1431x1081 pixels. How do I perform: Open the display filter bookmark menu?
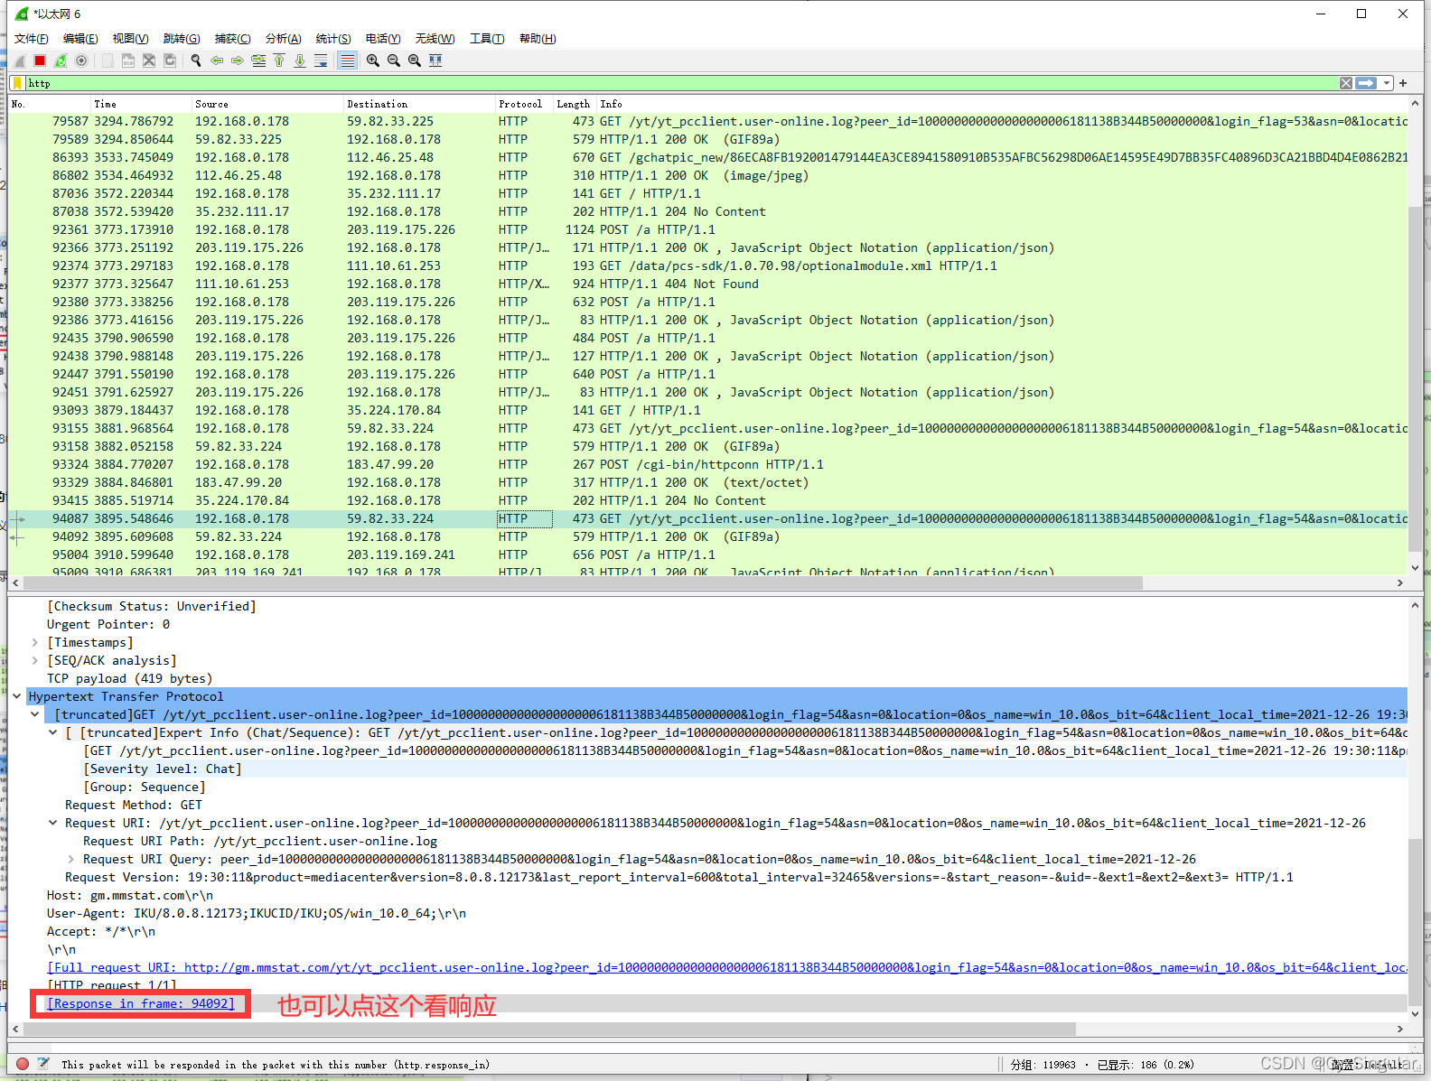tap(17, 83)
